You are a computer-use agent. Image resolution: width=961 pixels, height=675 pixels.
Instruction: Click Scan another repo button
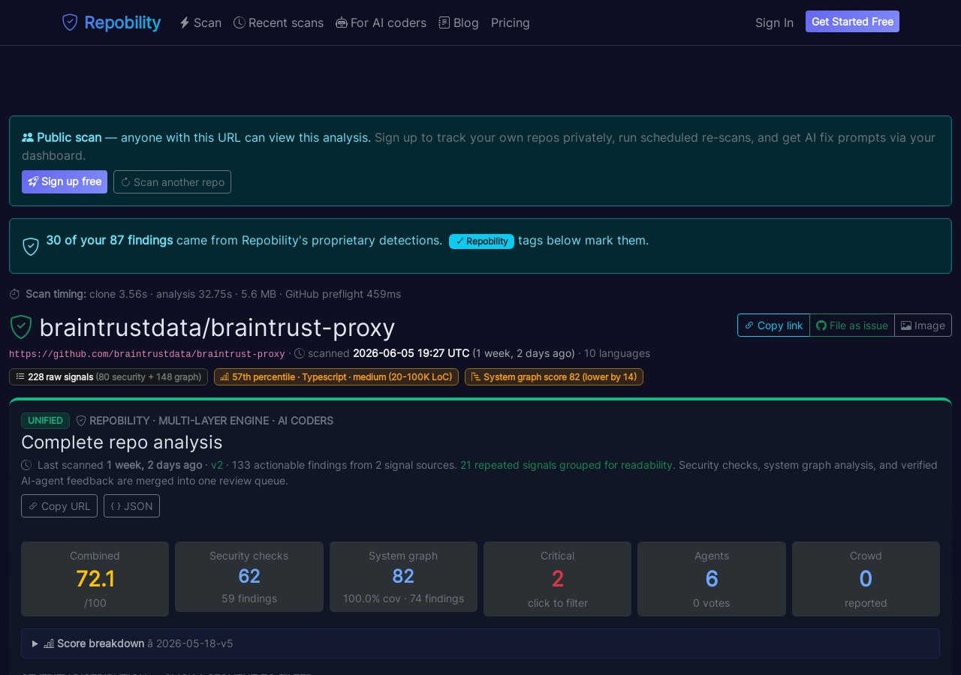pyautogui.click(x=172, y=181)
